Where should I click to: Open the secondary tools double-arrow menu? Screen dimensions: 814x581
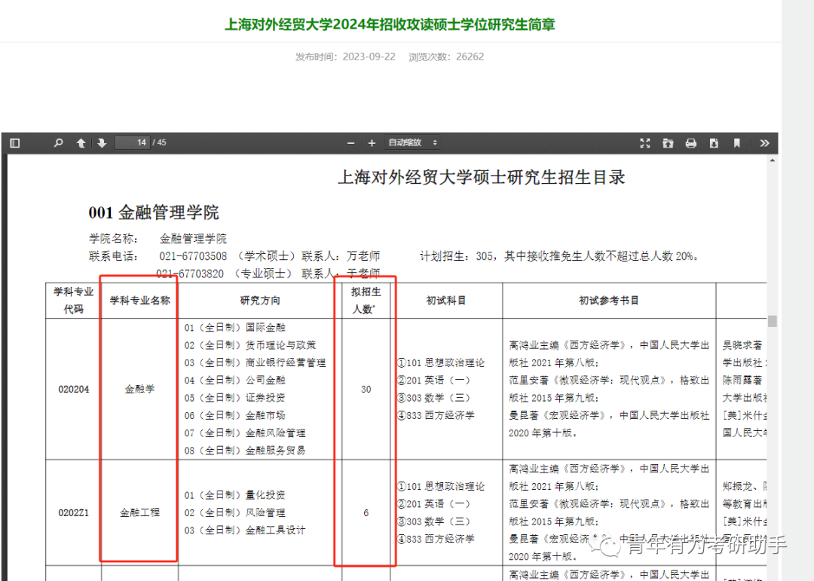764,142
